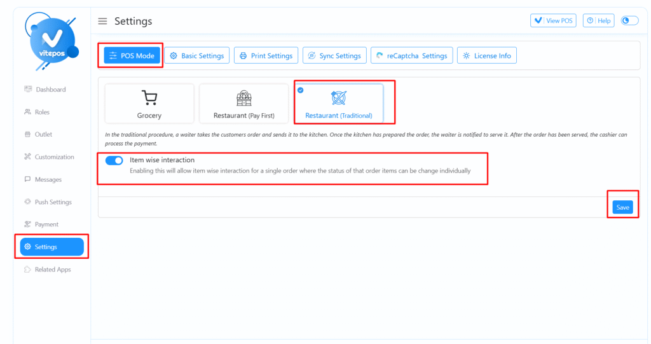651x344 pixels.
Task: Click the Basic Settings gear icon
Action: click(x=174, y=56)
